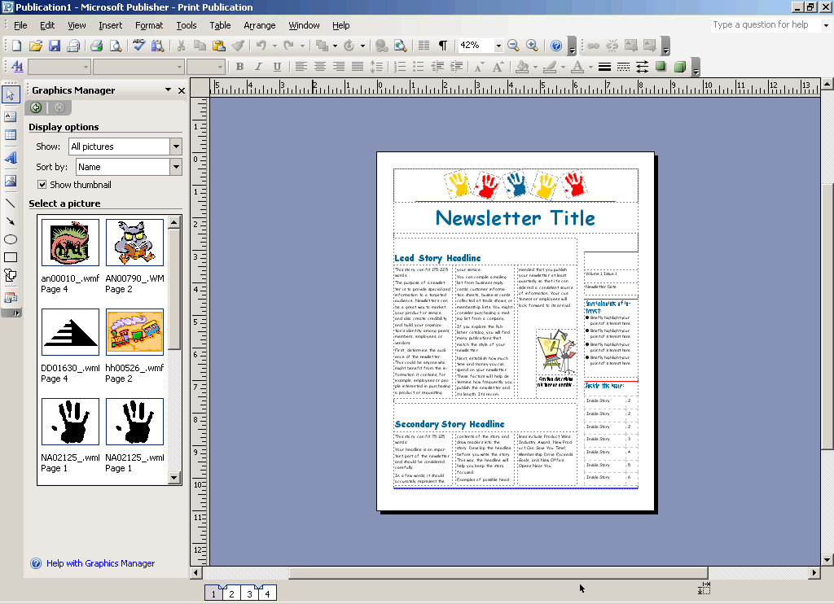Switch to page 3 of the publication
The image size is (834, 604).
[x=250, y=593]
